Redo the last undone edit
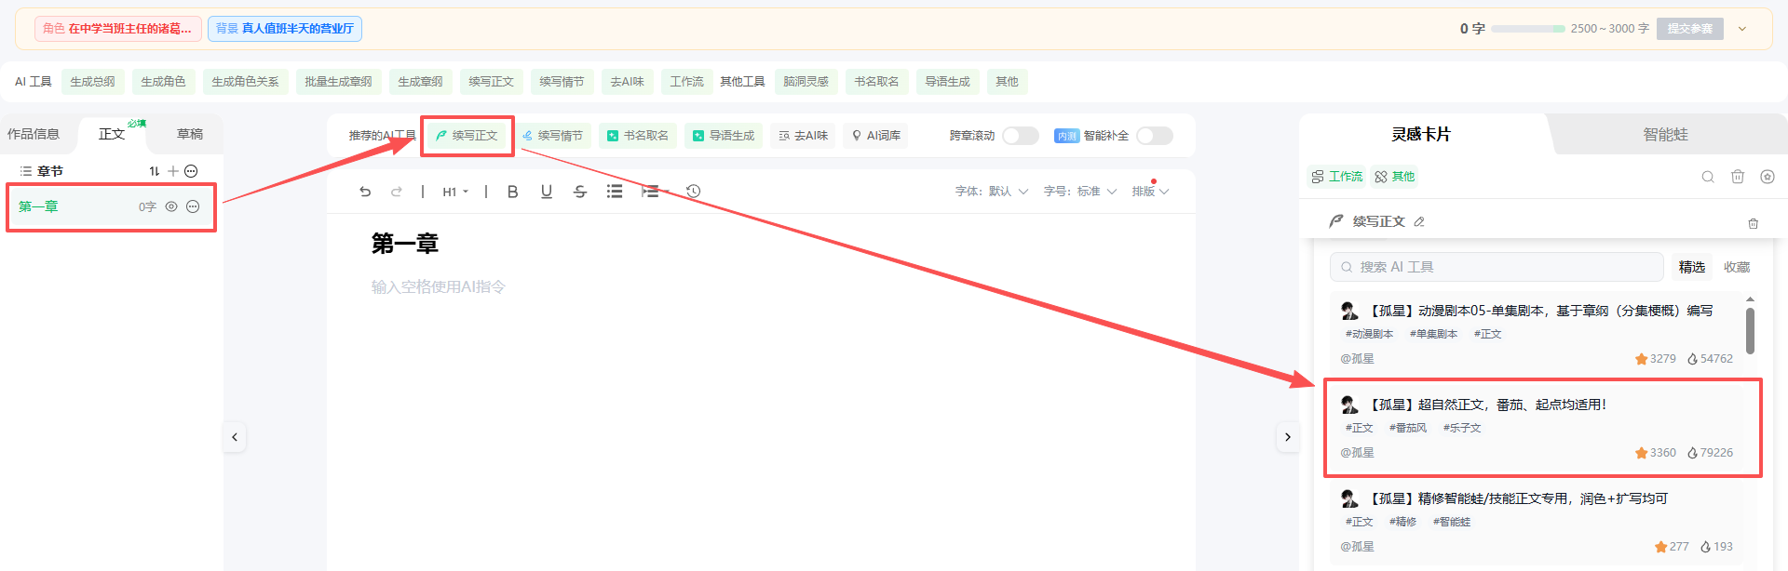Screen dimensions: 1788x571 pos(397,192)
